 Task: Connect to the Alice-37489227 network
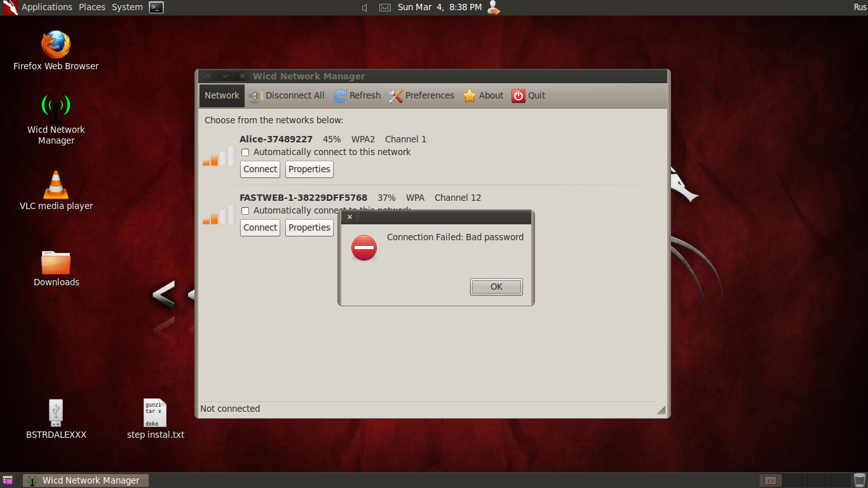coord(260,169)
